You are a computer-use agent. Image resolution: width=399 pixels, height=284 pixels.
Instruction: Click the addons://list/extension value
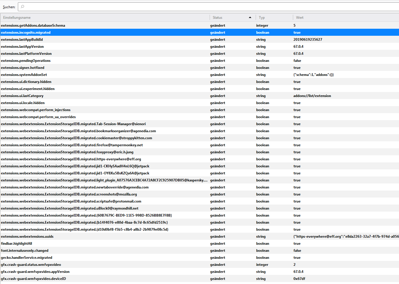[312, 96]
